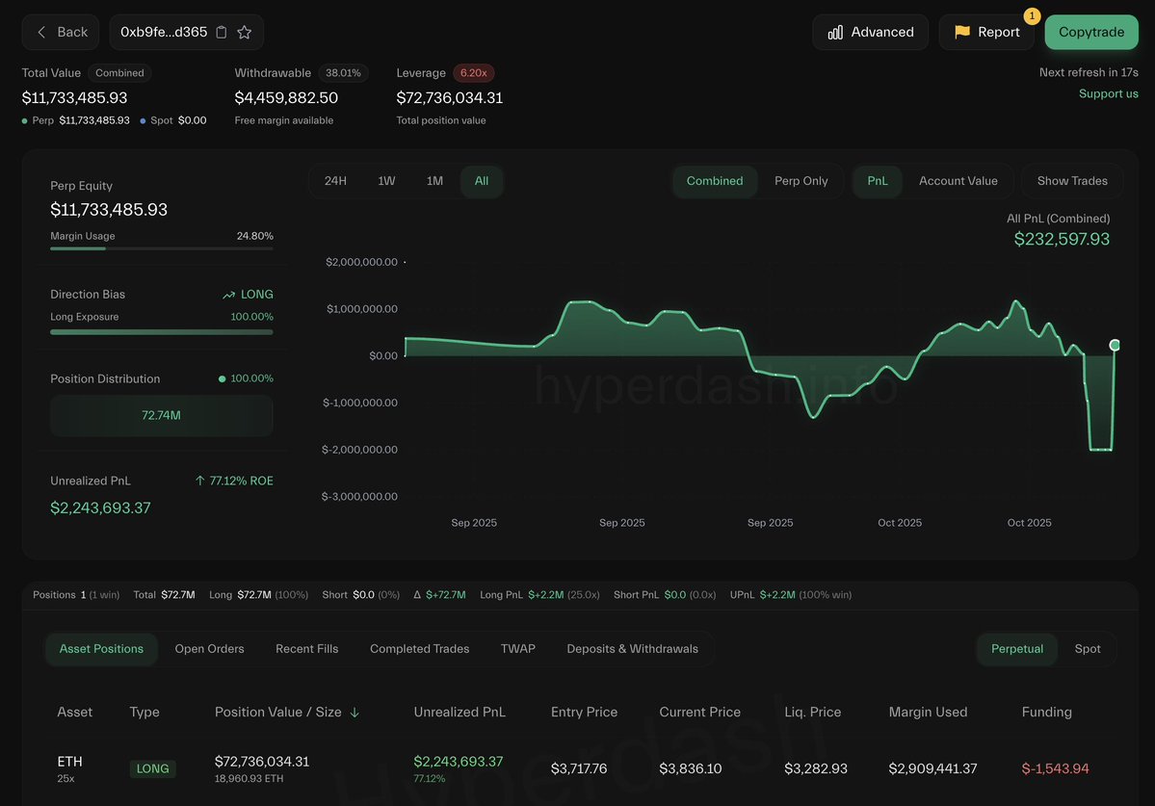Click the LONG trend arrow icon
The height and width of the screenshot is (806, 1155).
[228, 295]
